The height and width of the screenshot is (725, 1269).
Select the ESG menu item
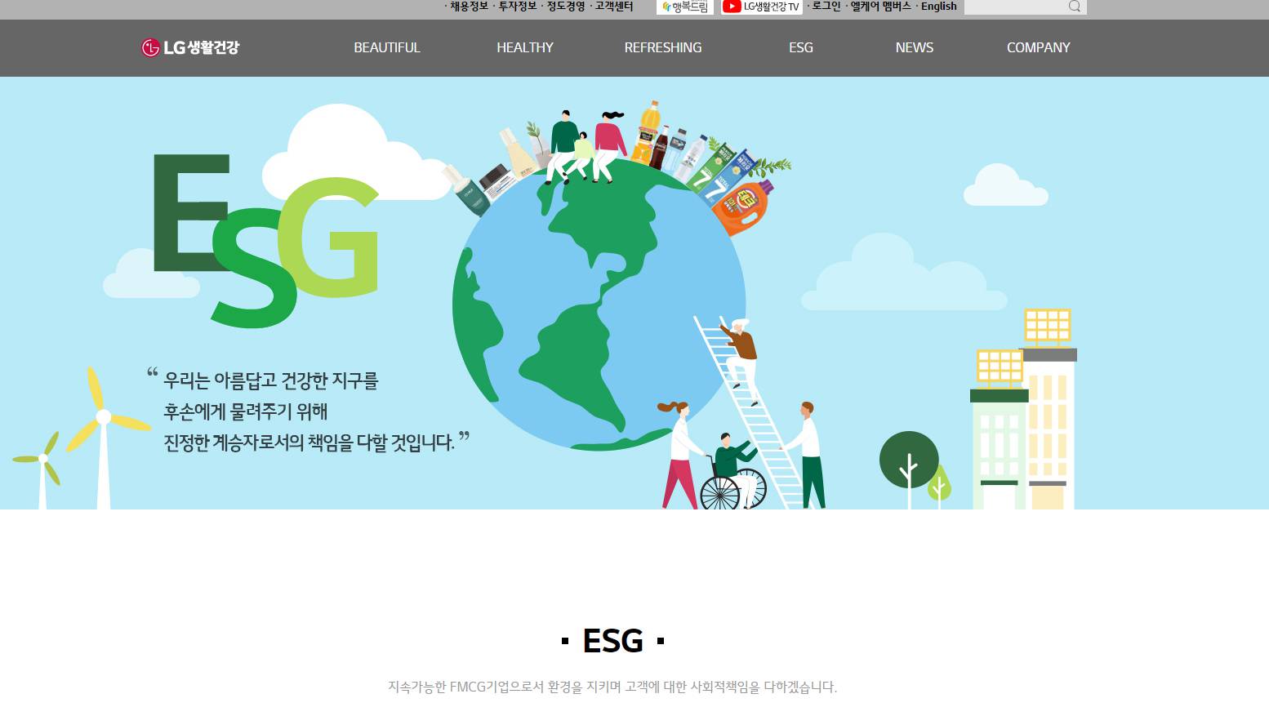pyautogui.click(x=800, y=47)
